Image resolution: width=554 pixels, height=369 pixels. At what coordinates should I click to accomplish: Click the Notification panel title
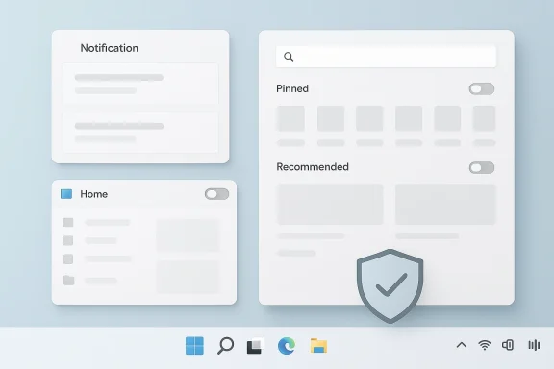click(110, 48)
